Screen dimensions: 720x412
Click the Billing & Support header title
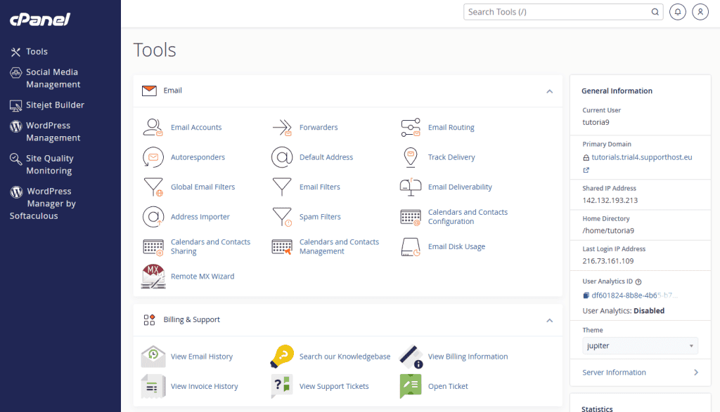coord(191,320)
